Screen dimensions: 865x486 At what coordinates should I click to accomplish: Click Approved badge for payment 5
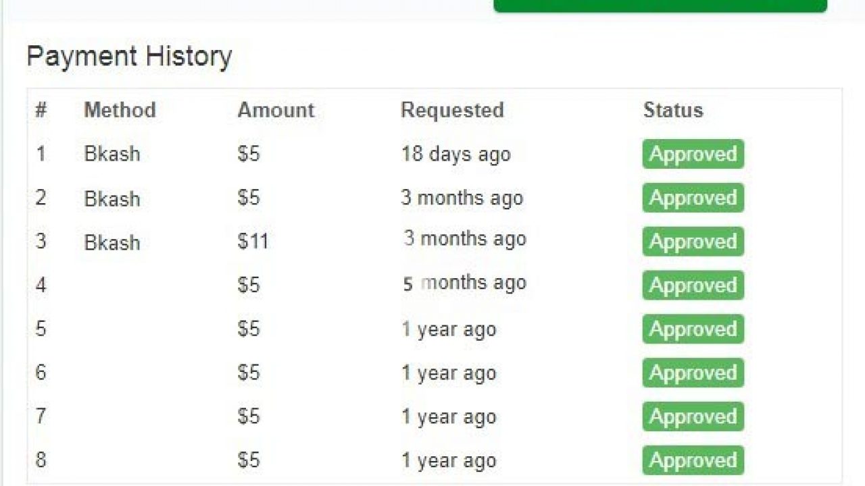point(693,329)
